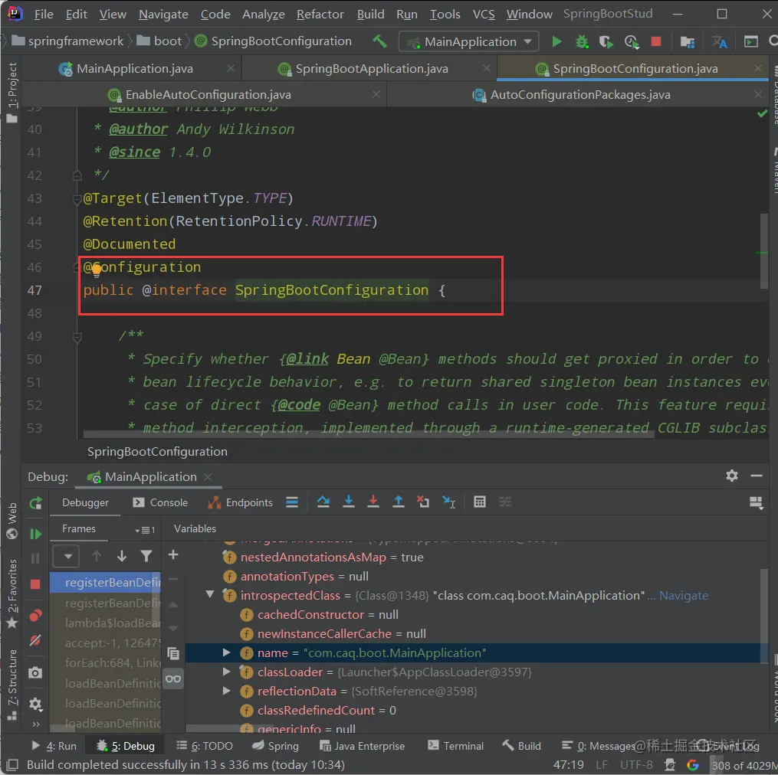Drop frame icon in debugger toolbar
This screenshot has width=778, height=775.
(x=423, y=502)
